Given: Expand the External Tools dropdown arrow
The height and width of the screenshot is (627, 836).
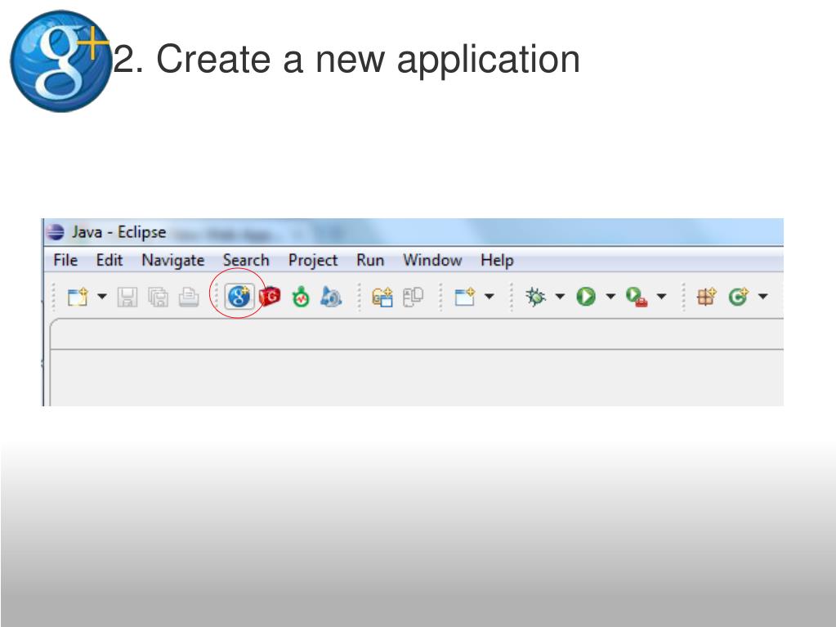Looking at the screenshot, I should tap(661, 296).
